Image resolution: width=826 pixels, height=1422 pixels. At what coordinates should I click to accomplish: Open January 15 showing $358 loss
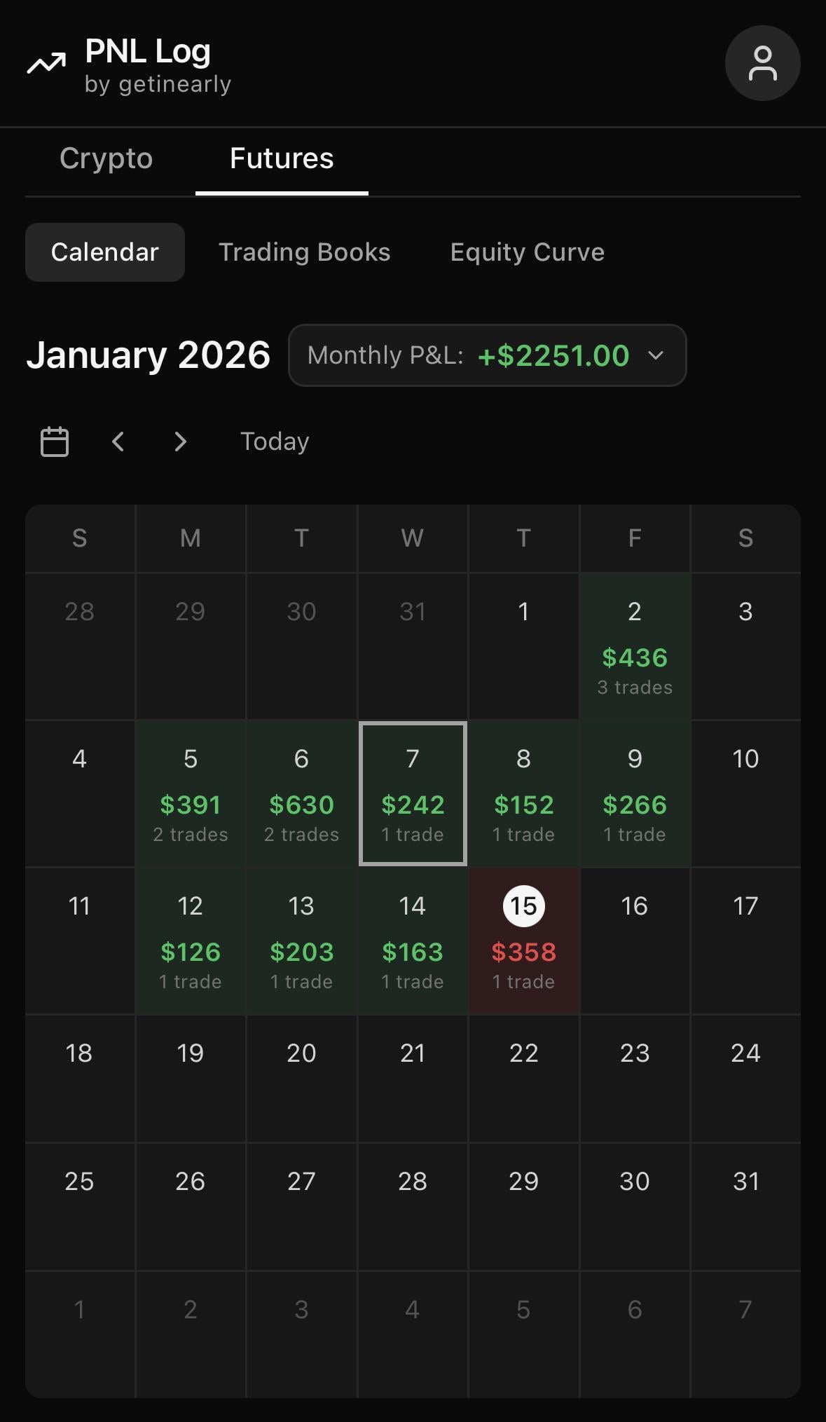pos(523,941)
